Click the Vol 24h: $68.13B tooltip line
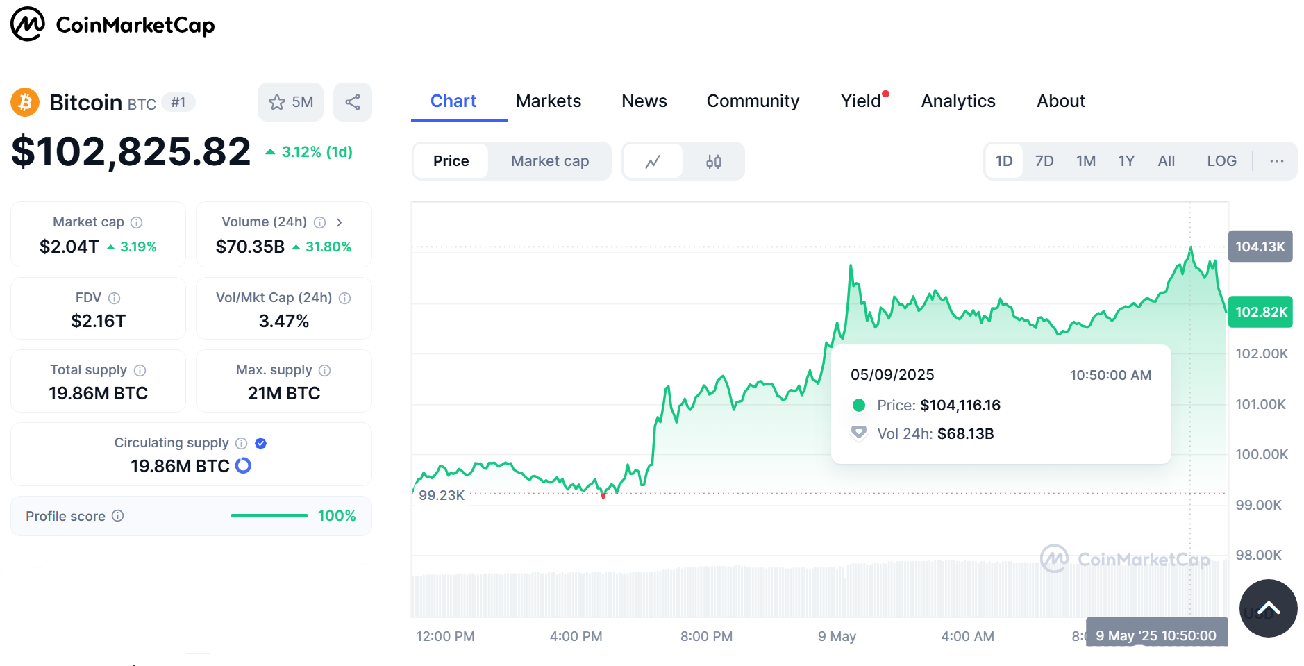The height and width of the screenshot is (666, 1304). click(935, 433)
